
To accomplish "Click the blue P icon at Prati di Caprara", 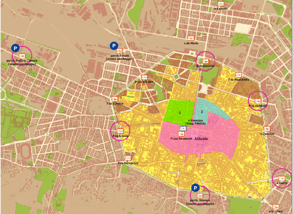I will click(15, 48).
